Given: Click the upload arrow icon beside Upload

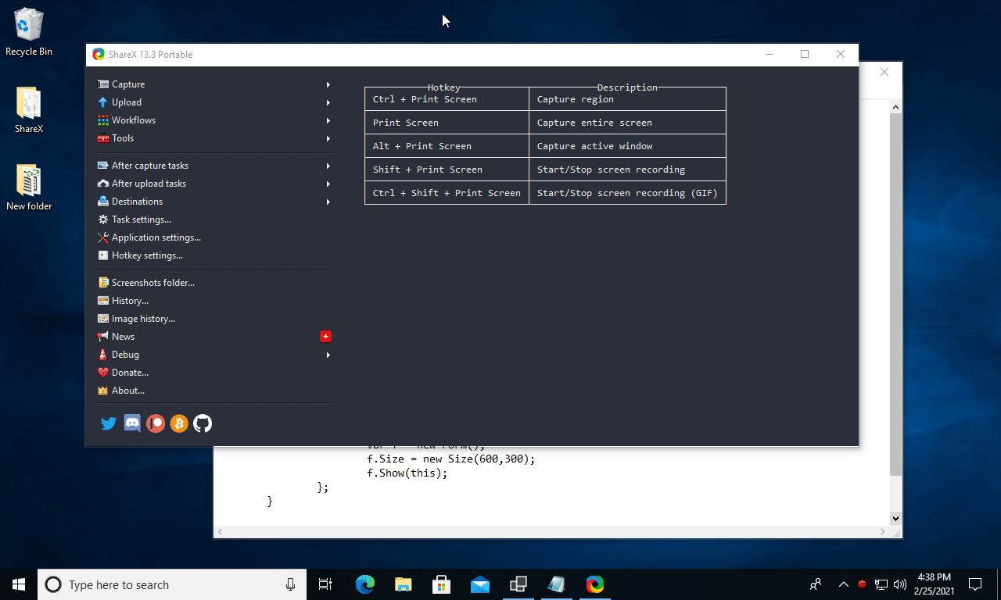Looking at the screenshot, I should point(102,102).
